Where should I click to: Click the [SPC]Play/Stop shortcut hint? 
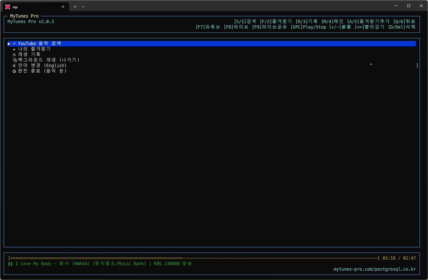[308, 27]
